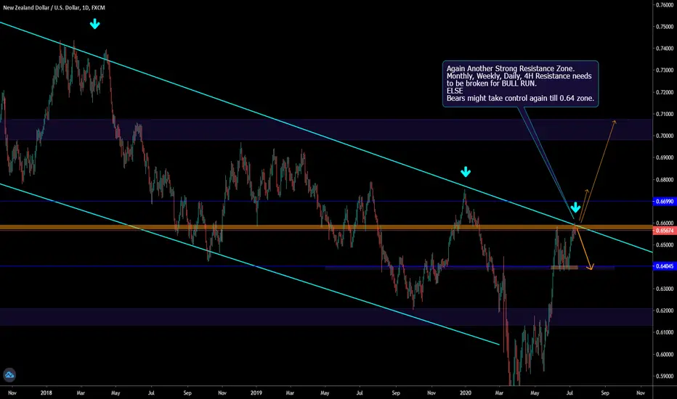Click the 0.72000 price axis value
Image resolution: width=677 pixels, height=399 pixels.
[665, 92]
